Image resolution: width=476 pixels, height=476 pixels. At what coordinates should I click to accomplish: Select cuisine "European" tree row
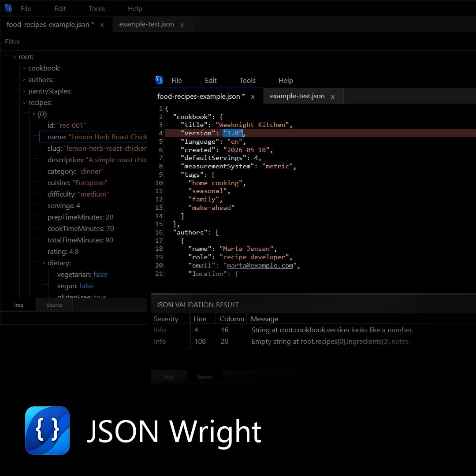[x=77, y=183]
